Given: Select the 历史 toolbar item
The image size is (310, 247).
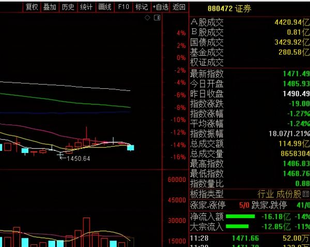Looking at the screenshot, I should click(x=68, y=7).
